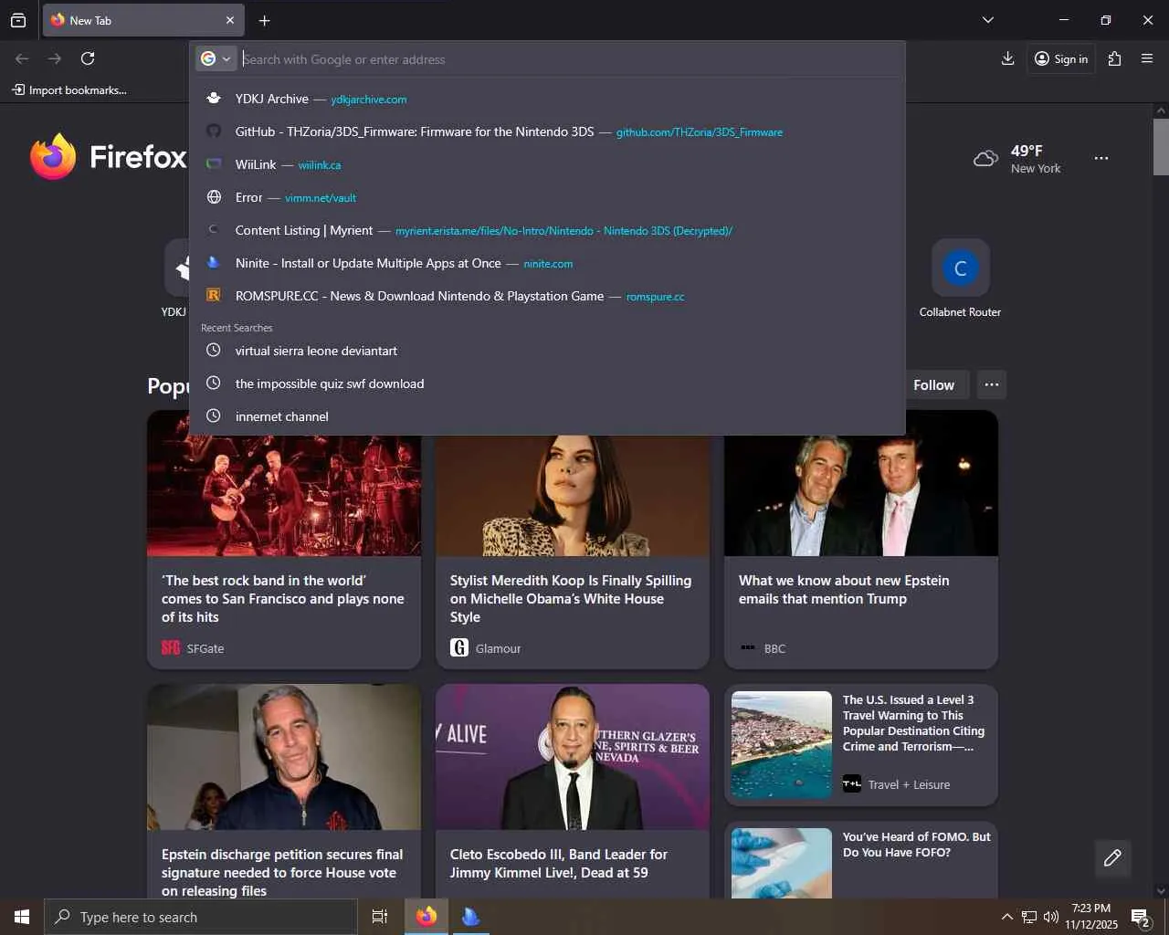The height and width of the screenshot is (935, 1169).
Task: Choose the ROMSPURE.CC suggestion
Action: coord(547,296)
